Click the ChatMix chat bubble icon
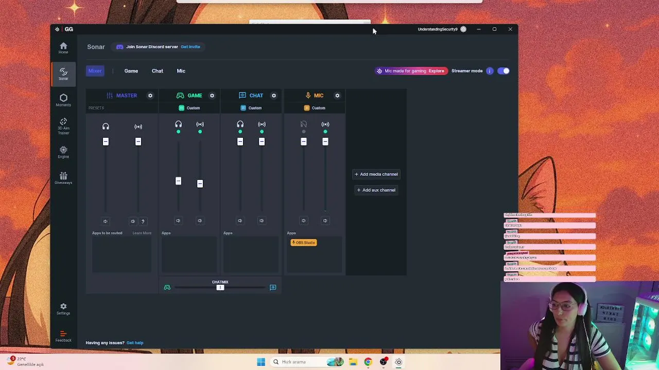This screenshot has height=370, width=659. pyautogui.click(x=273, y=287)
